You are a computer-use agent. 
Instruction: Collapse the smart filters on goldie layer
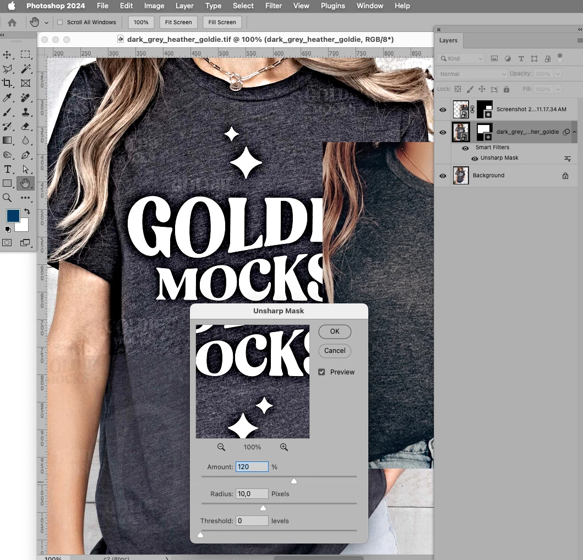pos(574,132)
